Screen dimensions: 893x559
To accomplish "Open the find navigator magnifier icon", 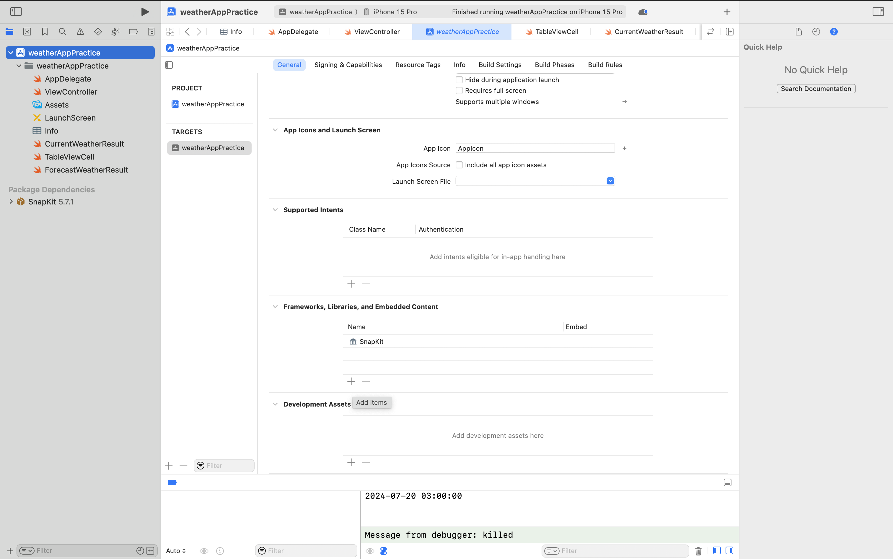I will [62, 32].
